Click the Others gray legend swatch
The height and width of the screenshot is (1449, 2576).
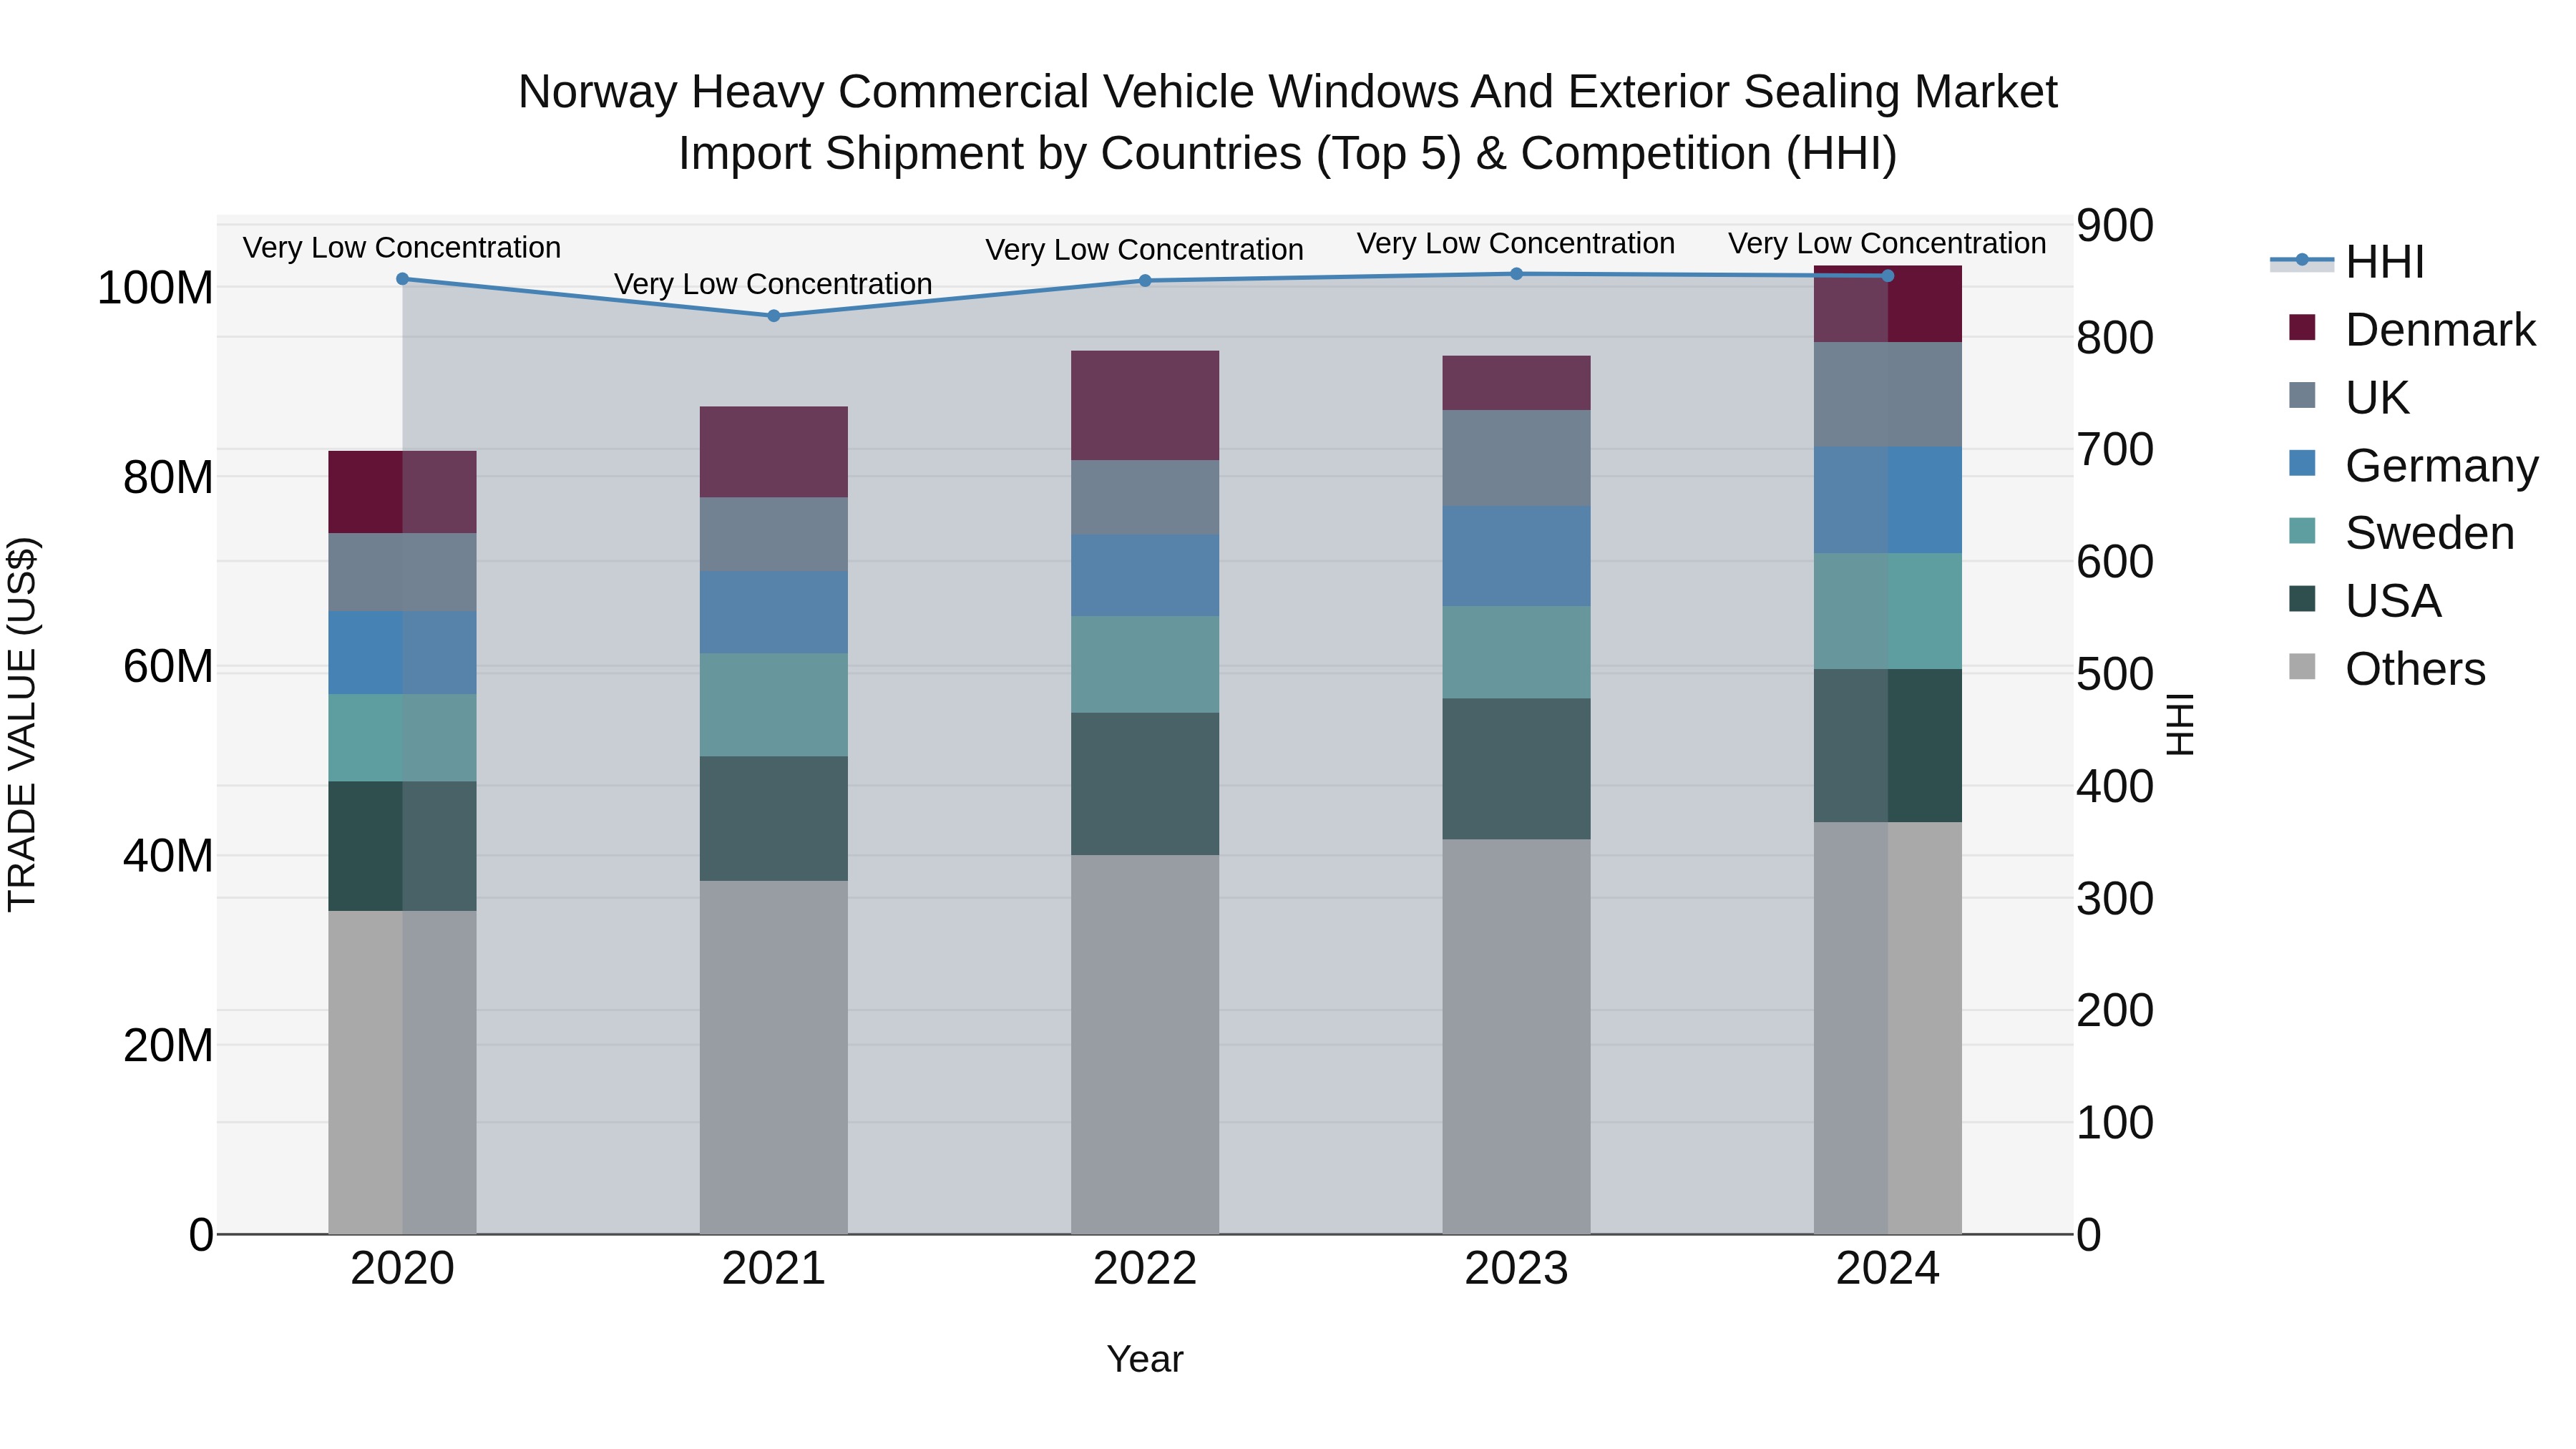(x=2302, y=667)
